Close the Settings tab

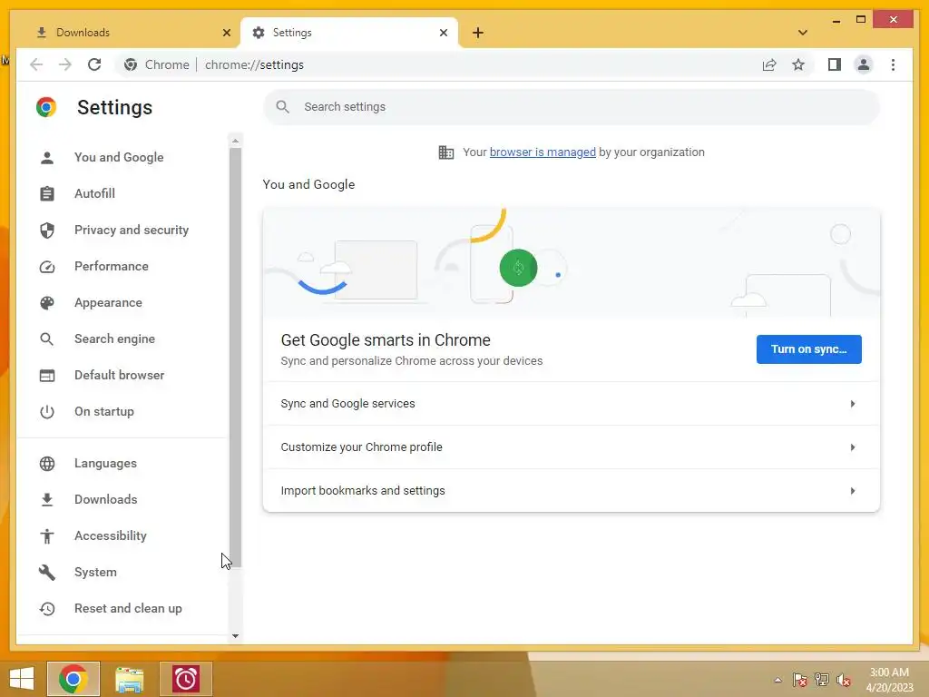(x=443, y=33)
